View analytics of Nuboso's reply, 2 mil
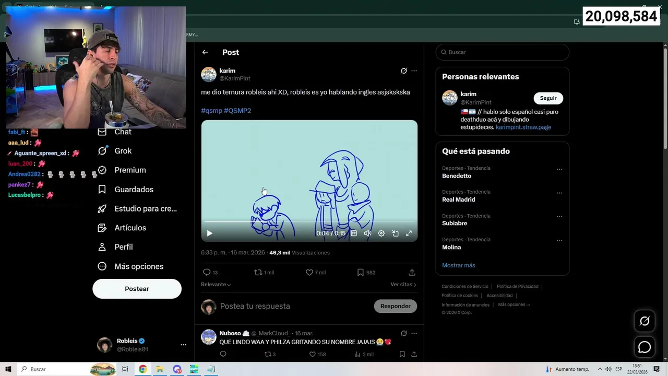The image size is (668, 376). pos(364,354)
